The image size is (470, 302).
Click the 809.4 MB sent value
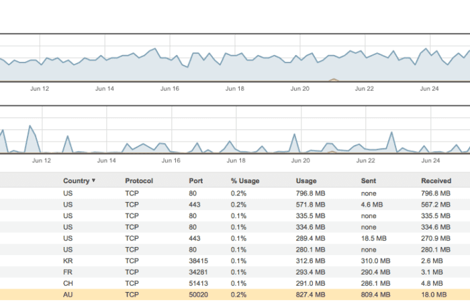click(375, 295)
